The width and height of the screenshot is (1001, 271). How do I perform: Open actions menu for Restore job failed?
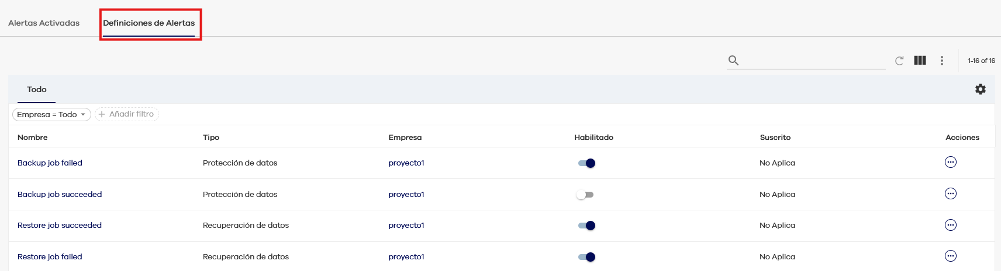tap(950, 256)
